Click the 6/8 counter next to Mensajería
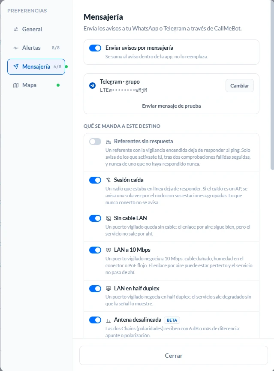Image resolution: width=274 pixels, height=371 pixels. (57, 67)
